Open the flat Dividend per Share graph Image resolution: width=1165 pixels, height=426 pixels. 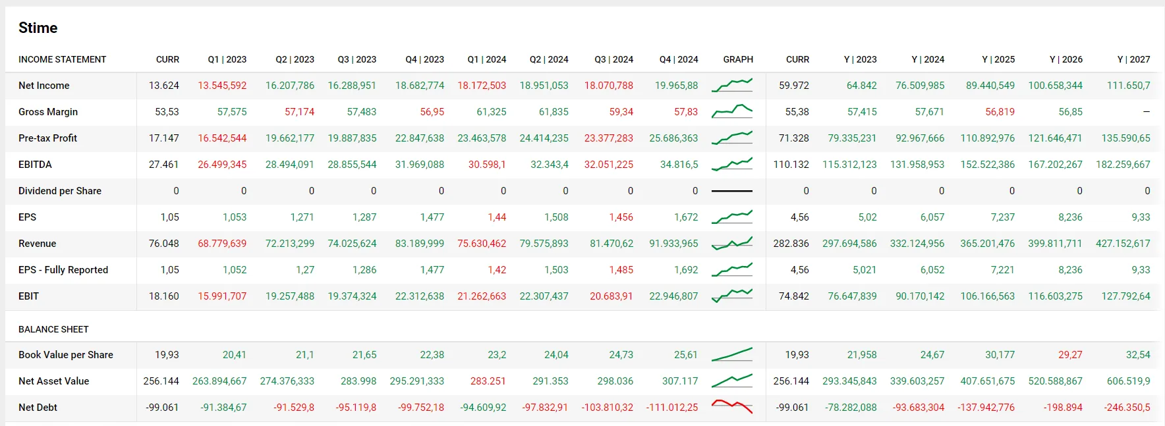tap(732, 190)
